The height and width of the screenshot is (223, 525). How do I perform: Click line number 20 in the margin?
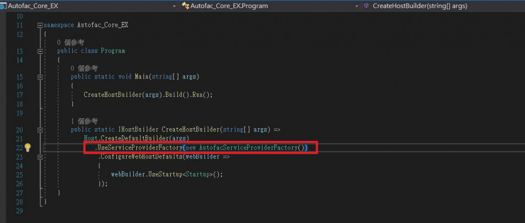click(19, 130)
